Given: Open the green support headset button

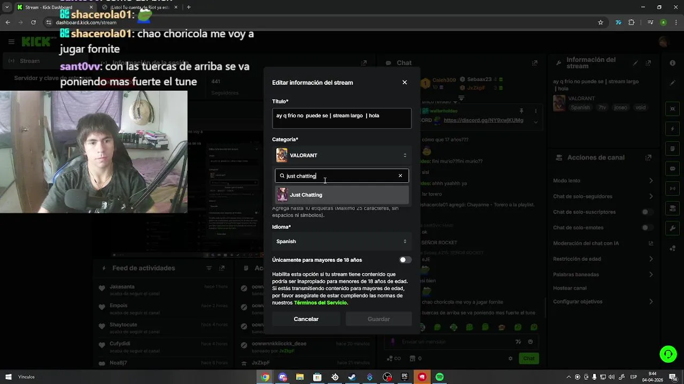Looking at the screenshot, I should pyautogui.click(x=668, y=354).
